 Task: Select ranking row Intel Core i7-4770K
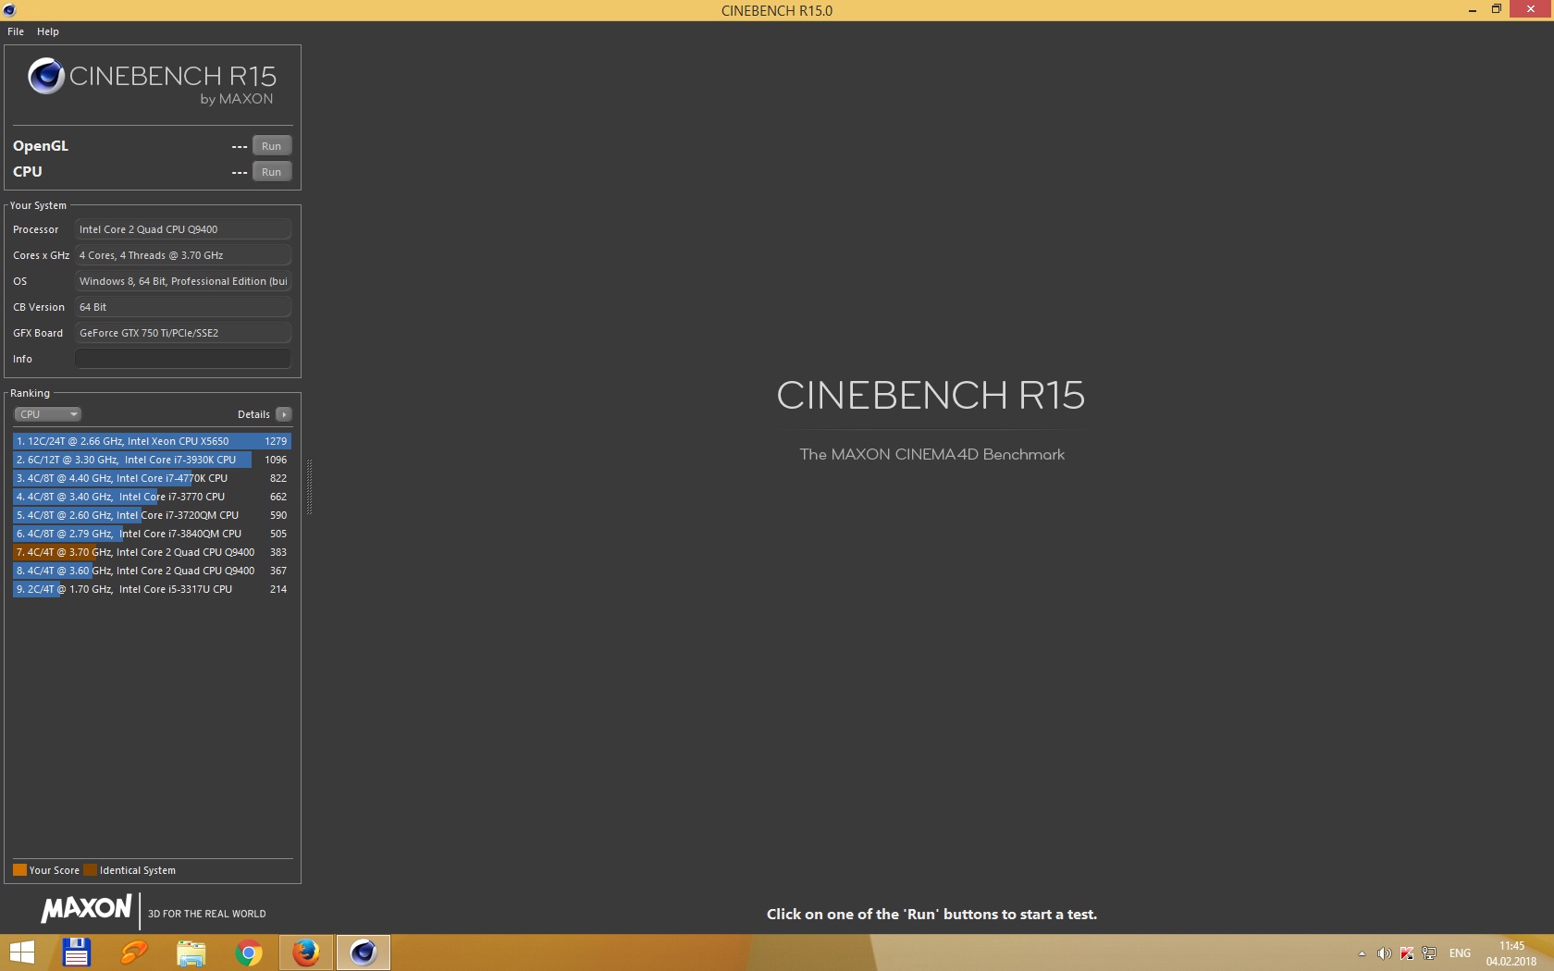153,478
